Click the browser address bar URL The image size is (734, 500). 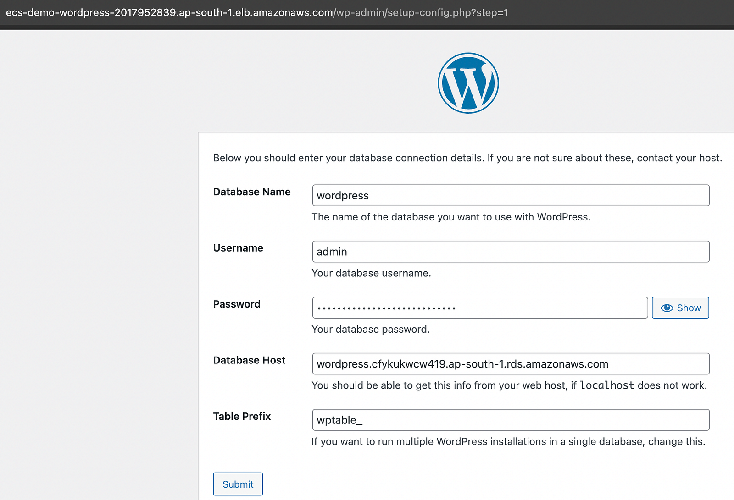point(257,12)
